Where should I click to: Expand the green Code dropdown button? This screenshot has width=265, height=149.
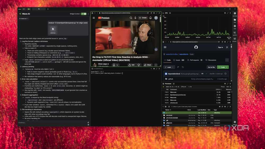point(223,67)
